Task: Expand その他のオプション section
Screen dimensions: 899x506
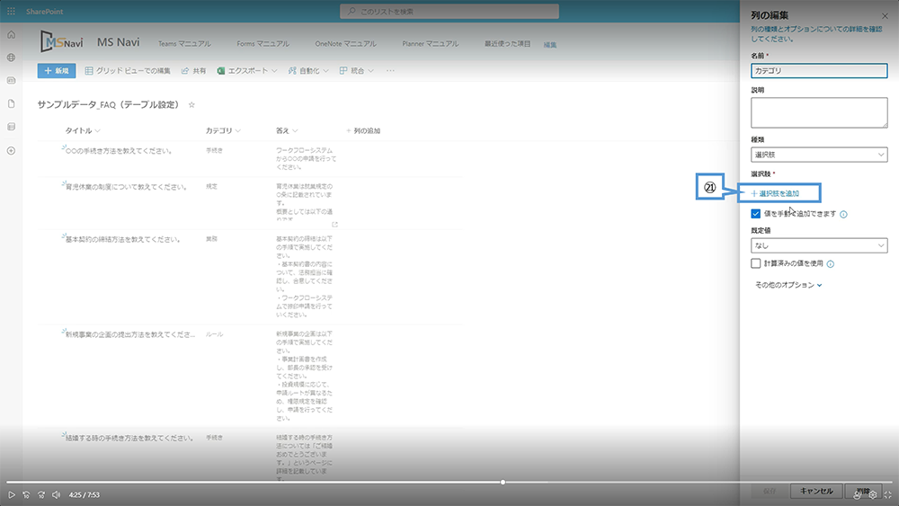Action: (788, 285)
